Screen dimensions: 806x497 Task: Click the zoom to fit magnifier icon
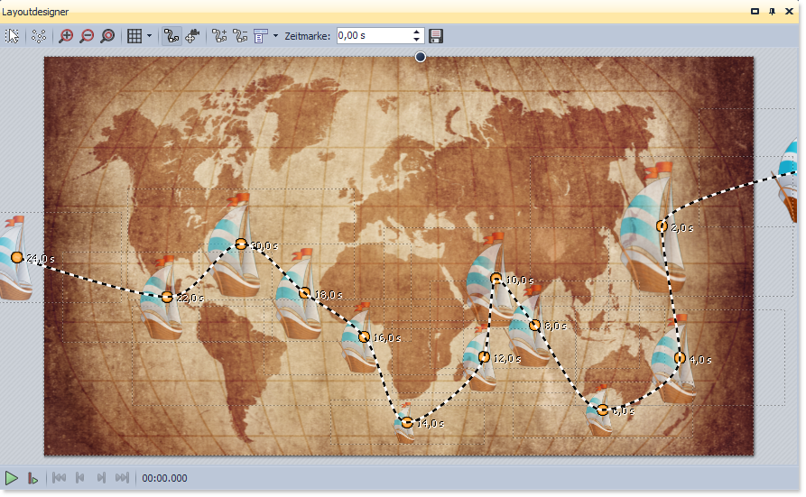(107, 36)
